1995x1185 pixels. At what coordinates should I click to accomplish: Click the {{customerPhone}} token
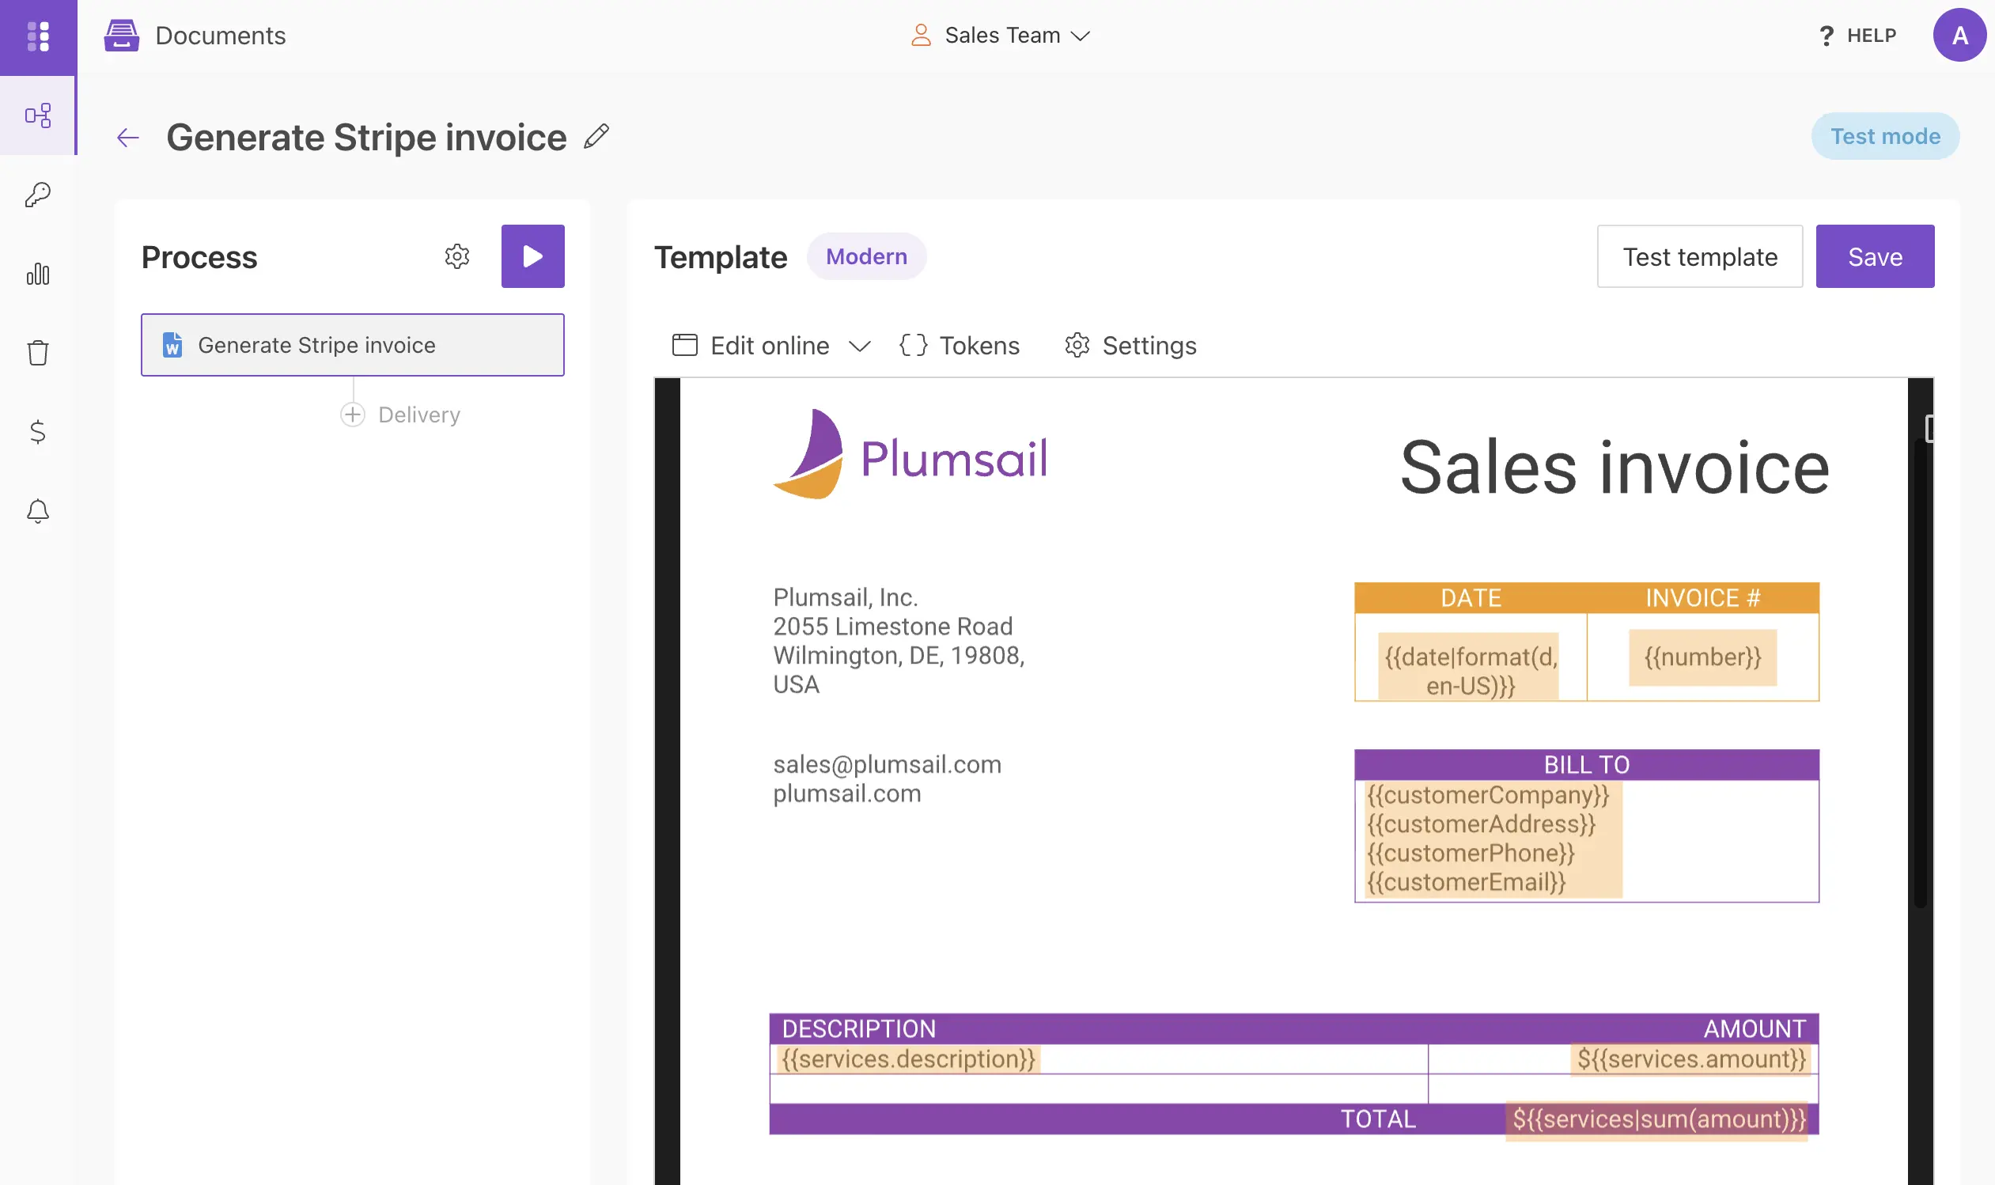click(1471, 853)
